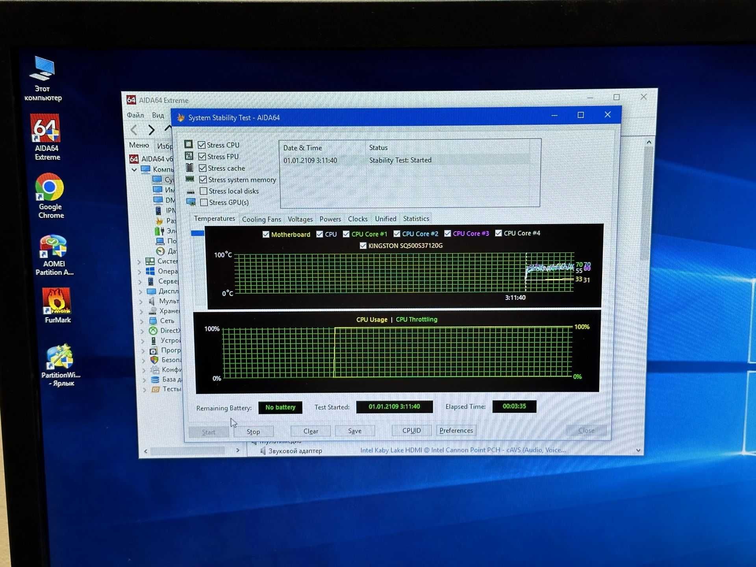This screenshot has height=567, width=756.
Task: Click the Звуковой адаптер speaker icon
Action: point(263,451)
